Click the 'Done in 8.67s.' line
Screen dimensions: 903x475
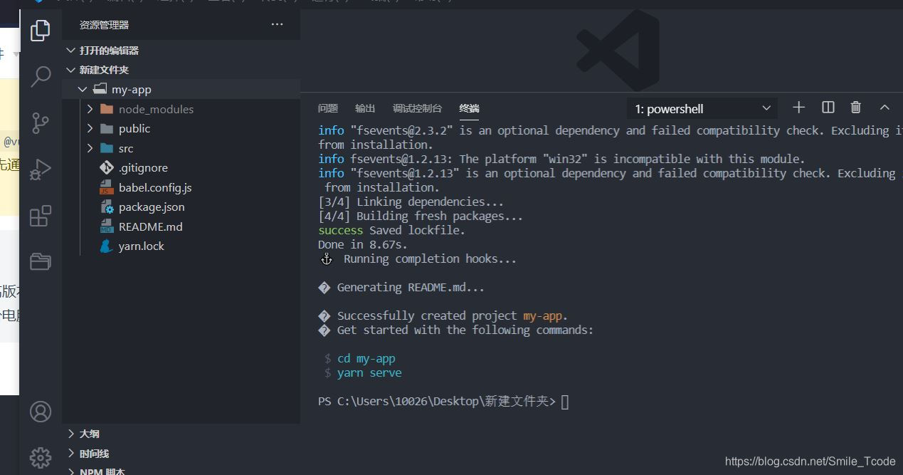(x=363, y=244)
